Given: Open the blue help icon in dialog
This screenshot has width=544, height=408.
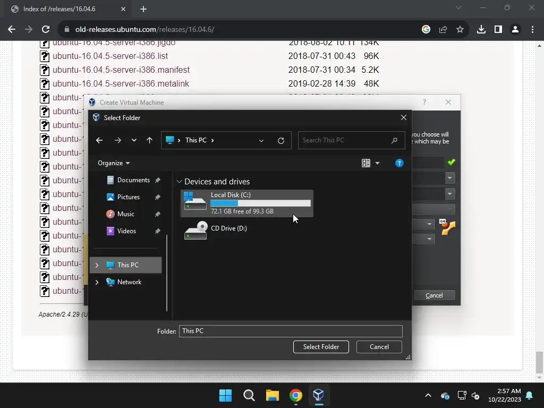Looking at the screenshot, I should click(x=399, y=163).
